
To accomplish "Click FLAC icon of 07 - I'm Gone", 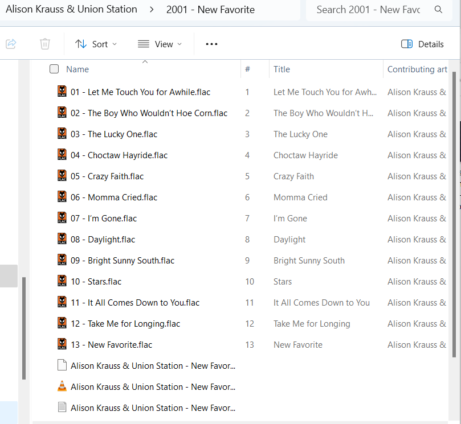I will click(x=62, y=217).
